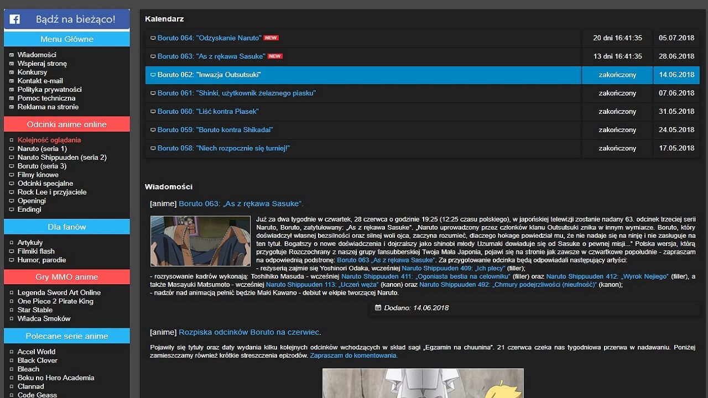Click the 20 dni countdown cell

pos(617,38)
